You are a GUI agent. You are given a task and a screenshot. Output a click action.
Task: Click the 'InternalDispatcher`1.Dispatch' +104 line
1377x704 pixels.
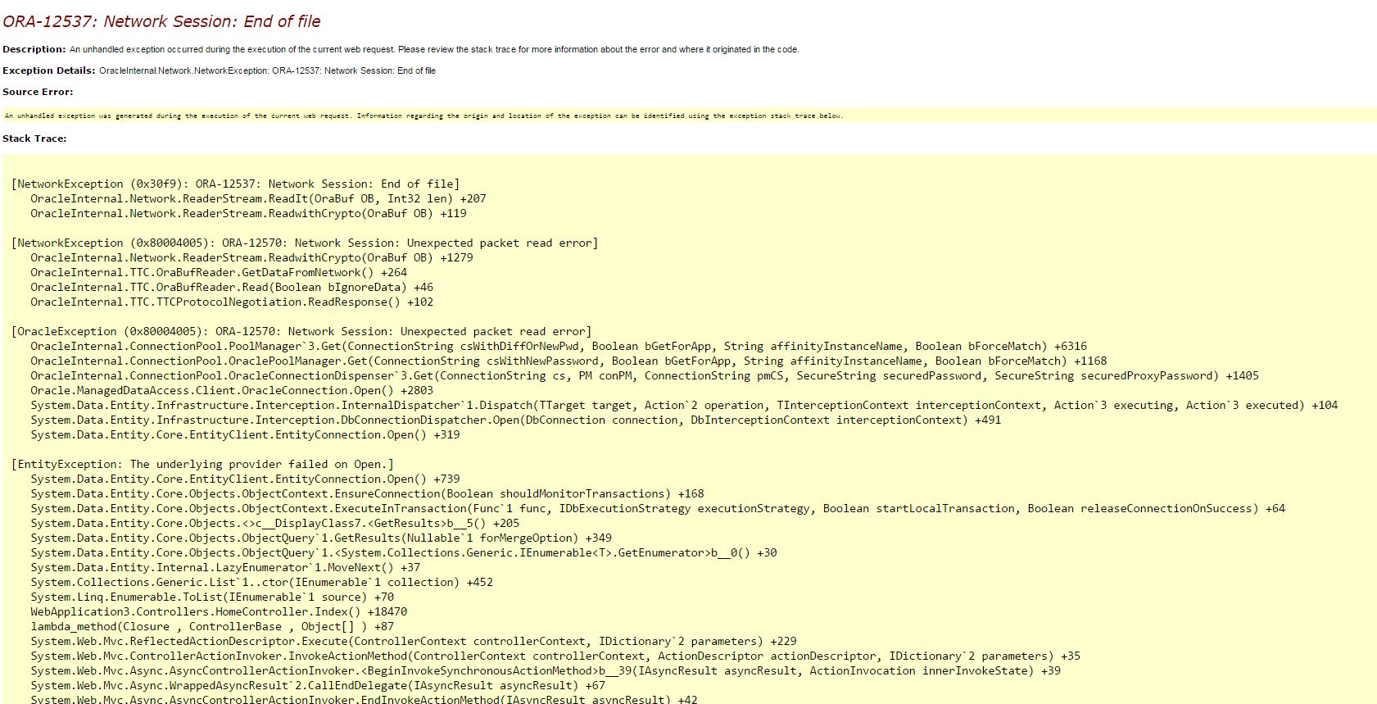point(684,406)
